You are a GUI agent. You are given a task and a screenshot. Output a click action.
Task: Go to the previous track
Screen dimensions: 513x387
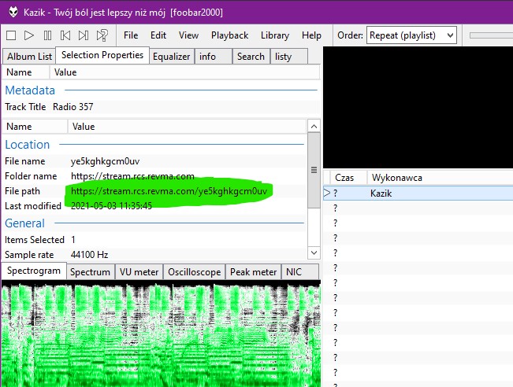click(x=65, y=35)
